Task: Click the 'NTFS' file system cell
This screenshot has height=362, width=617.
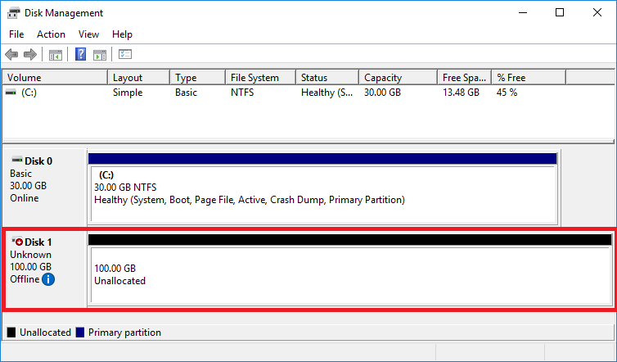Action: click(242, 93)
